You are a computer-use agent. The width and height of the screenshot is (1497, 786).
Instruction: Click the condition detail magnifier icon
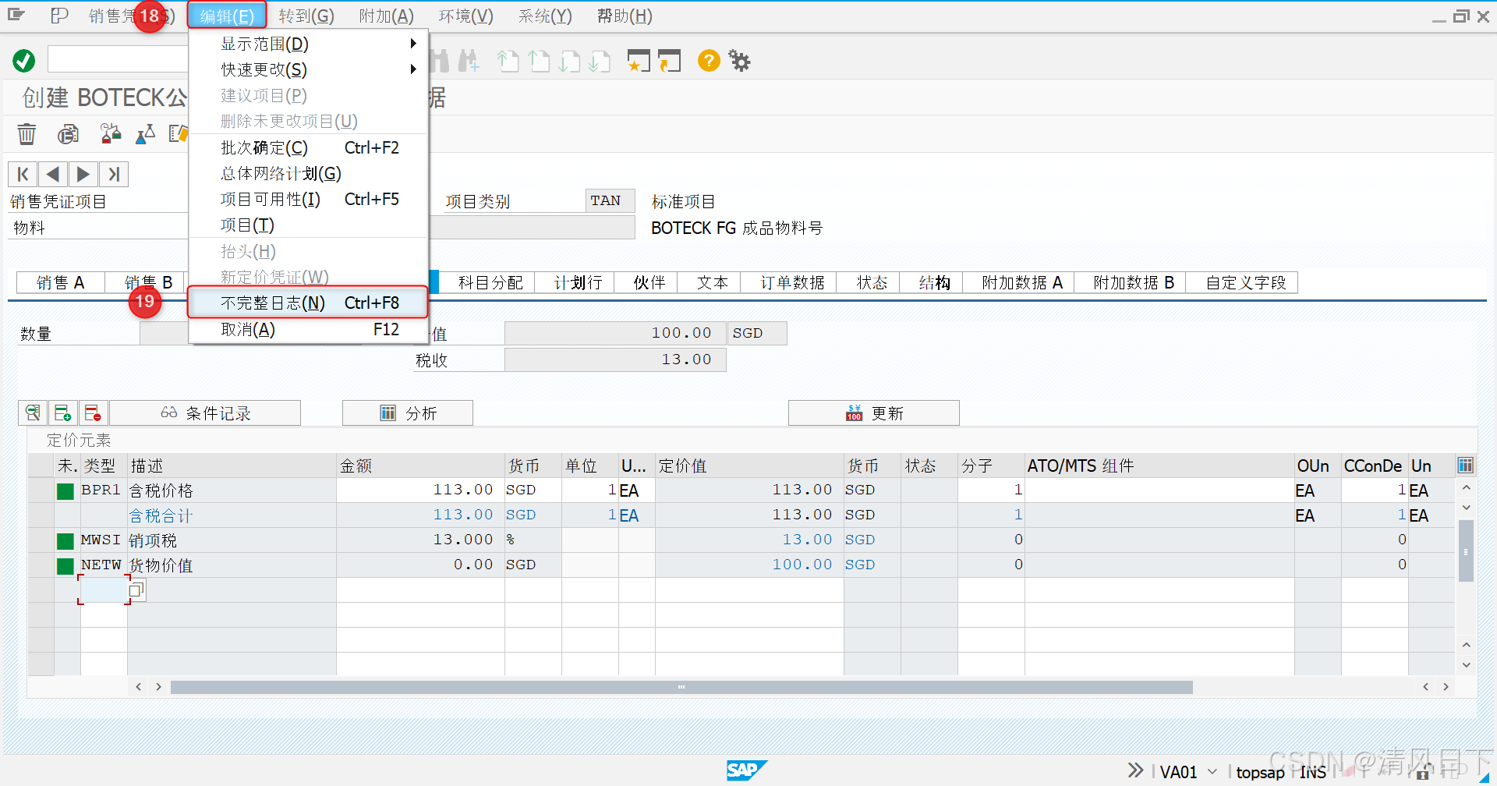[x=33, y=412]
